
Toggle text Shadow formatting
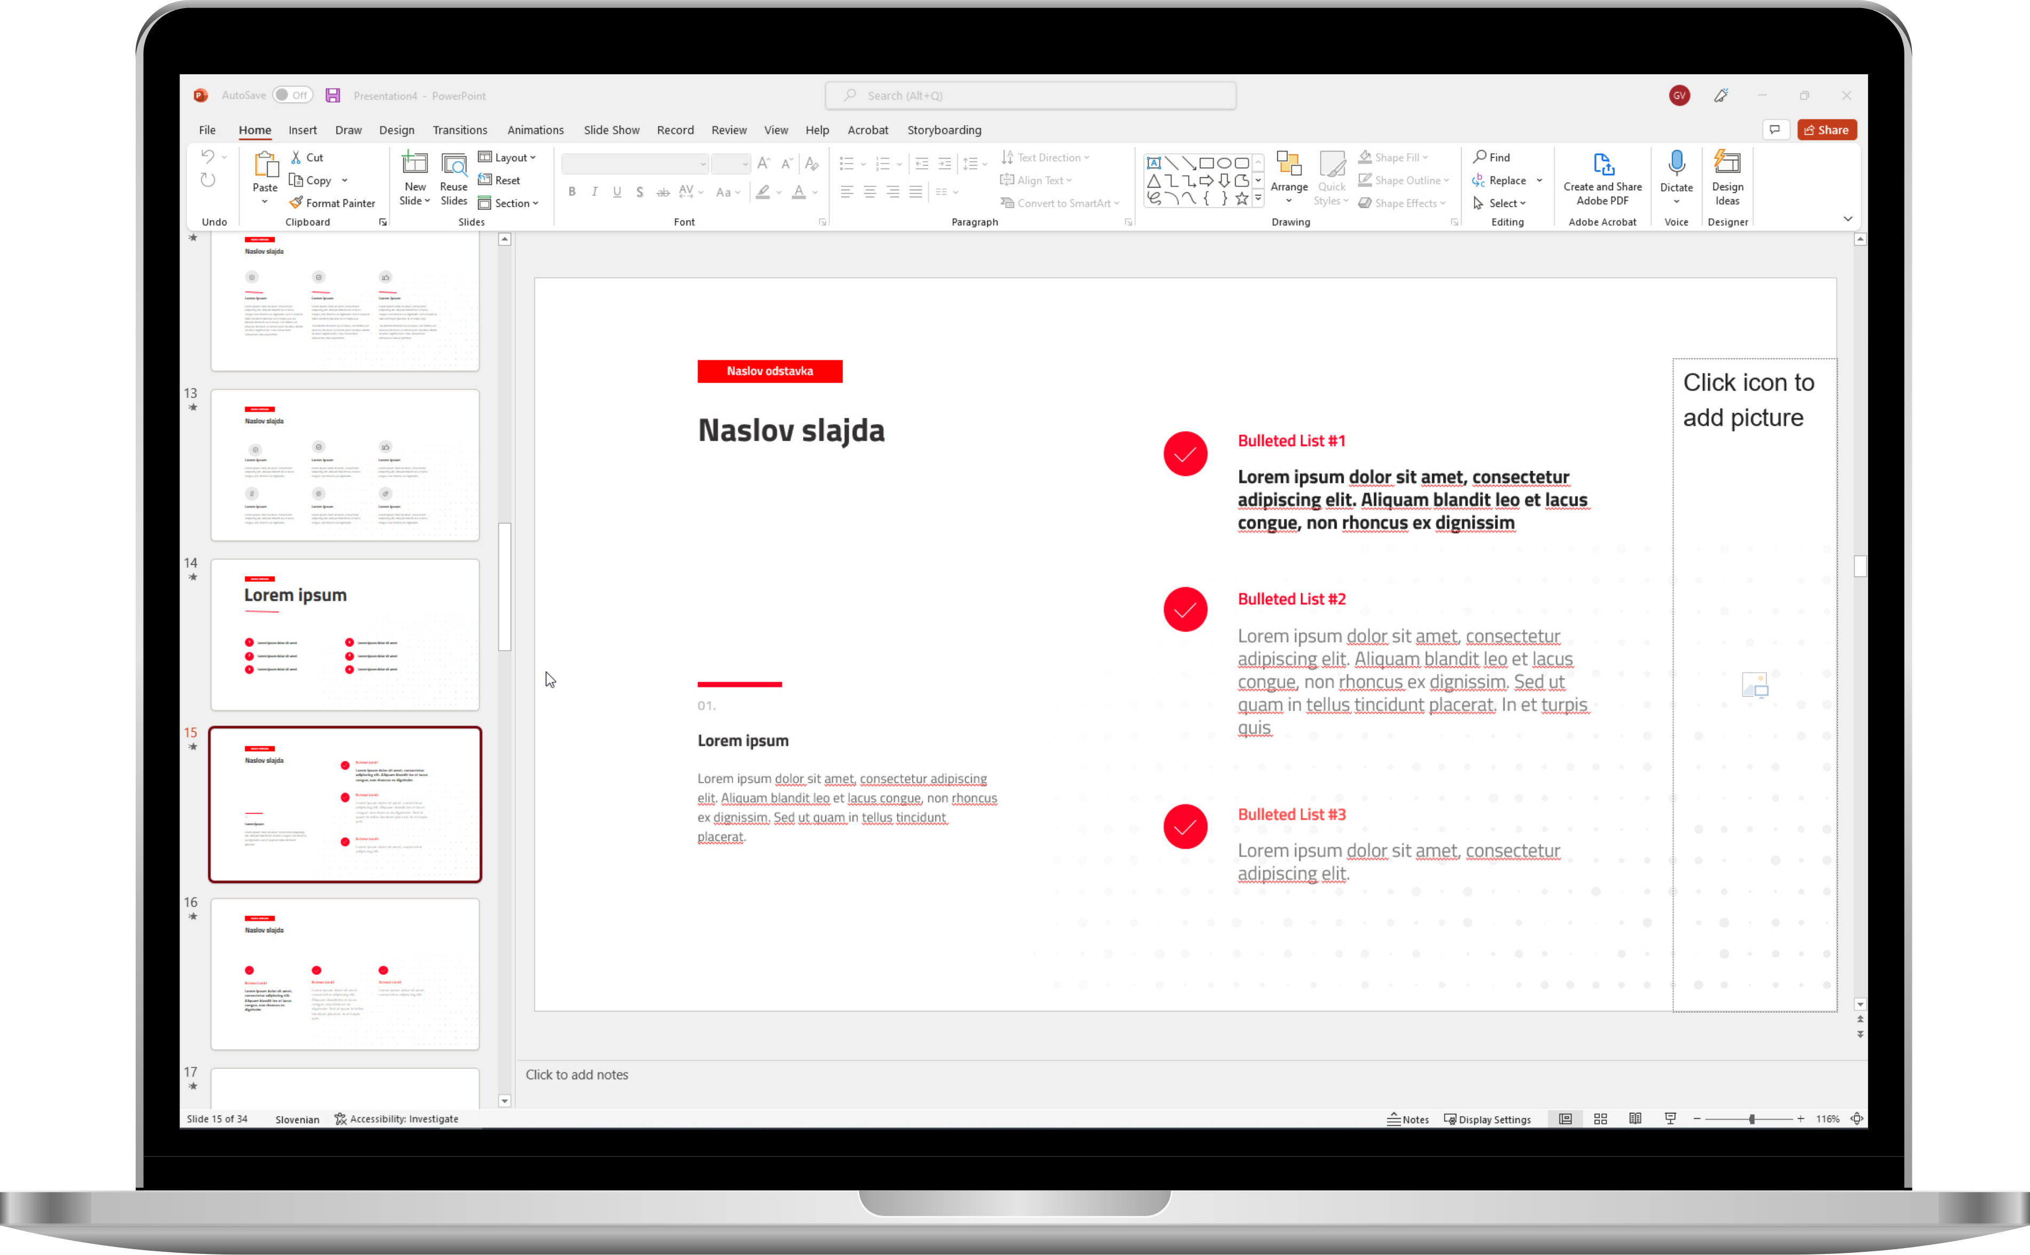[639, 192]
